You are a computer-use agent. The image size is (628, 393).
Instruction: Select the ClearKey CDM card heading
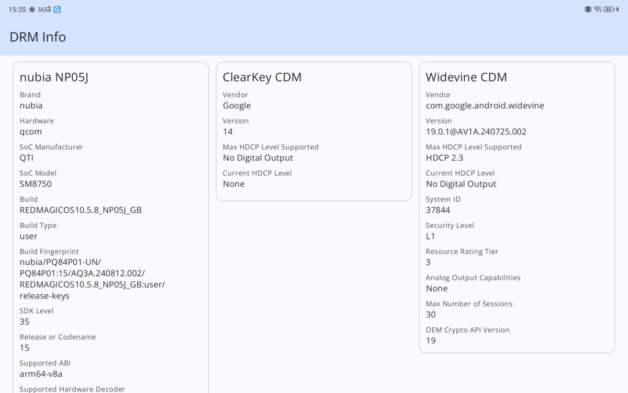[x=262, y=77]
